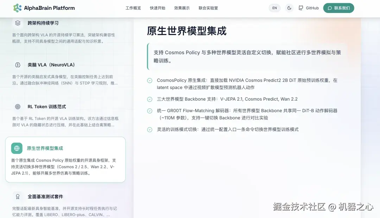
Task: Open the 效果展示 menu item
Action: click(182, 8)
